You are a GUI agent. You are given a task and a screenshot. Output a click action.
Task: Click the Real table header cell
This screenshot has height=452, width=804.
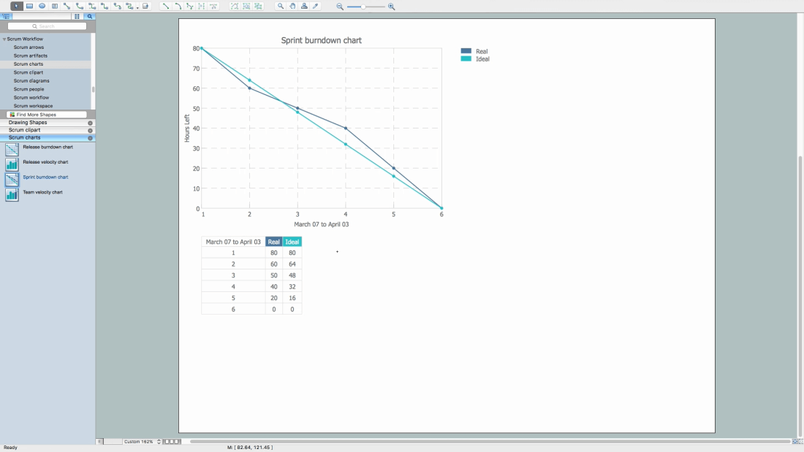(274, 242)
